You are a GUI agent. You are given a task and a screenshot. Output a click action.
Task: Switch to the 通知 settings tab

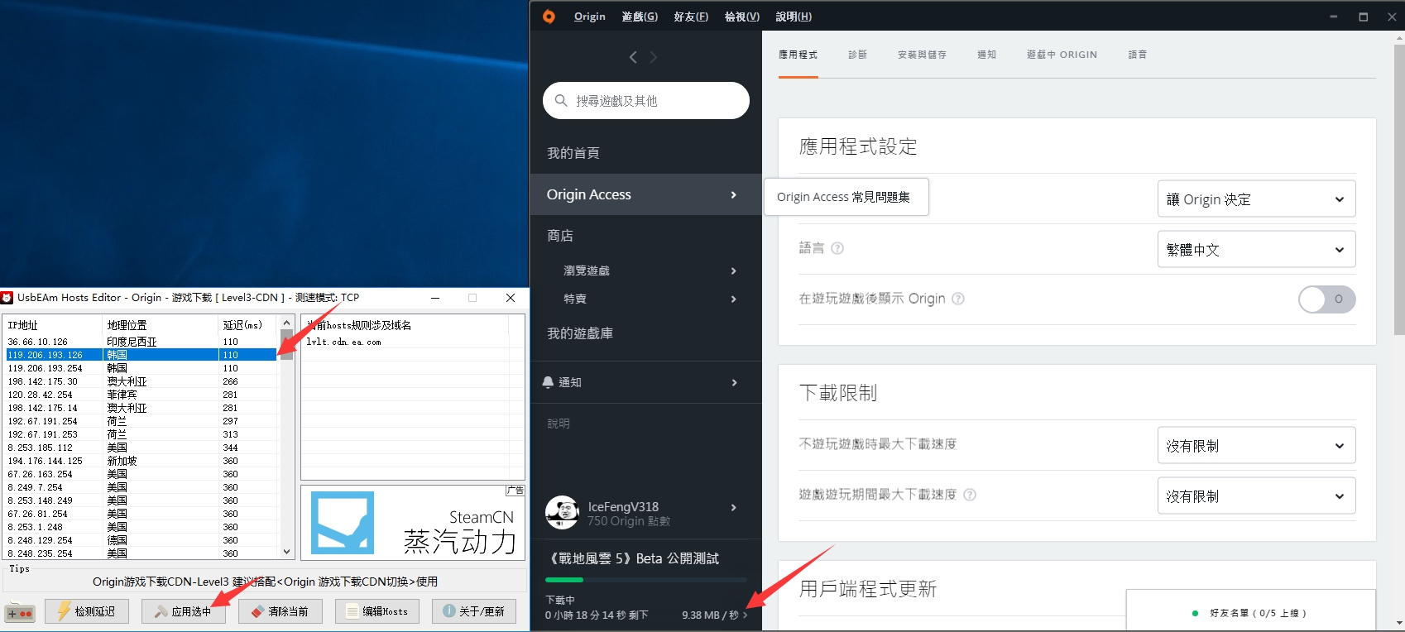[x=987, y=55]
